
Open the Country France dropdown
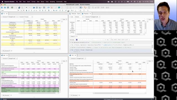pos(29,17)
